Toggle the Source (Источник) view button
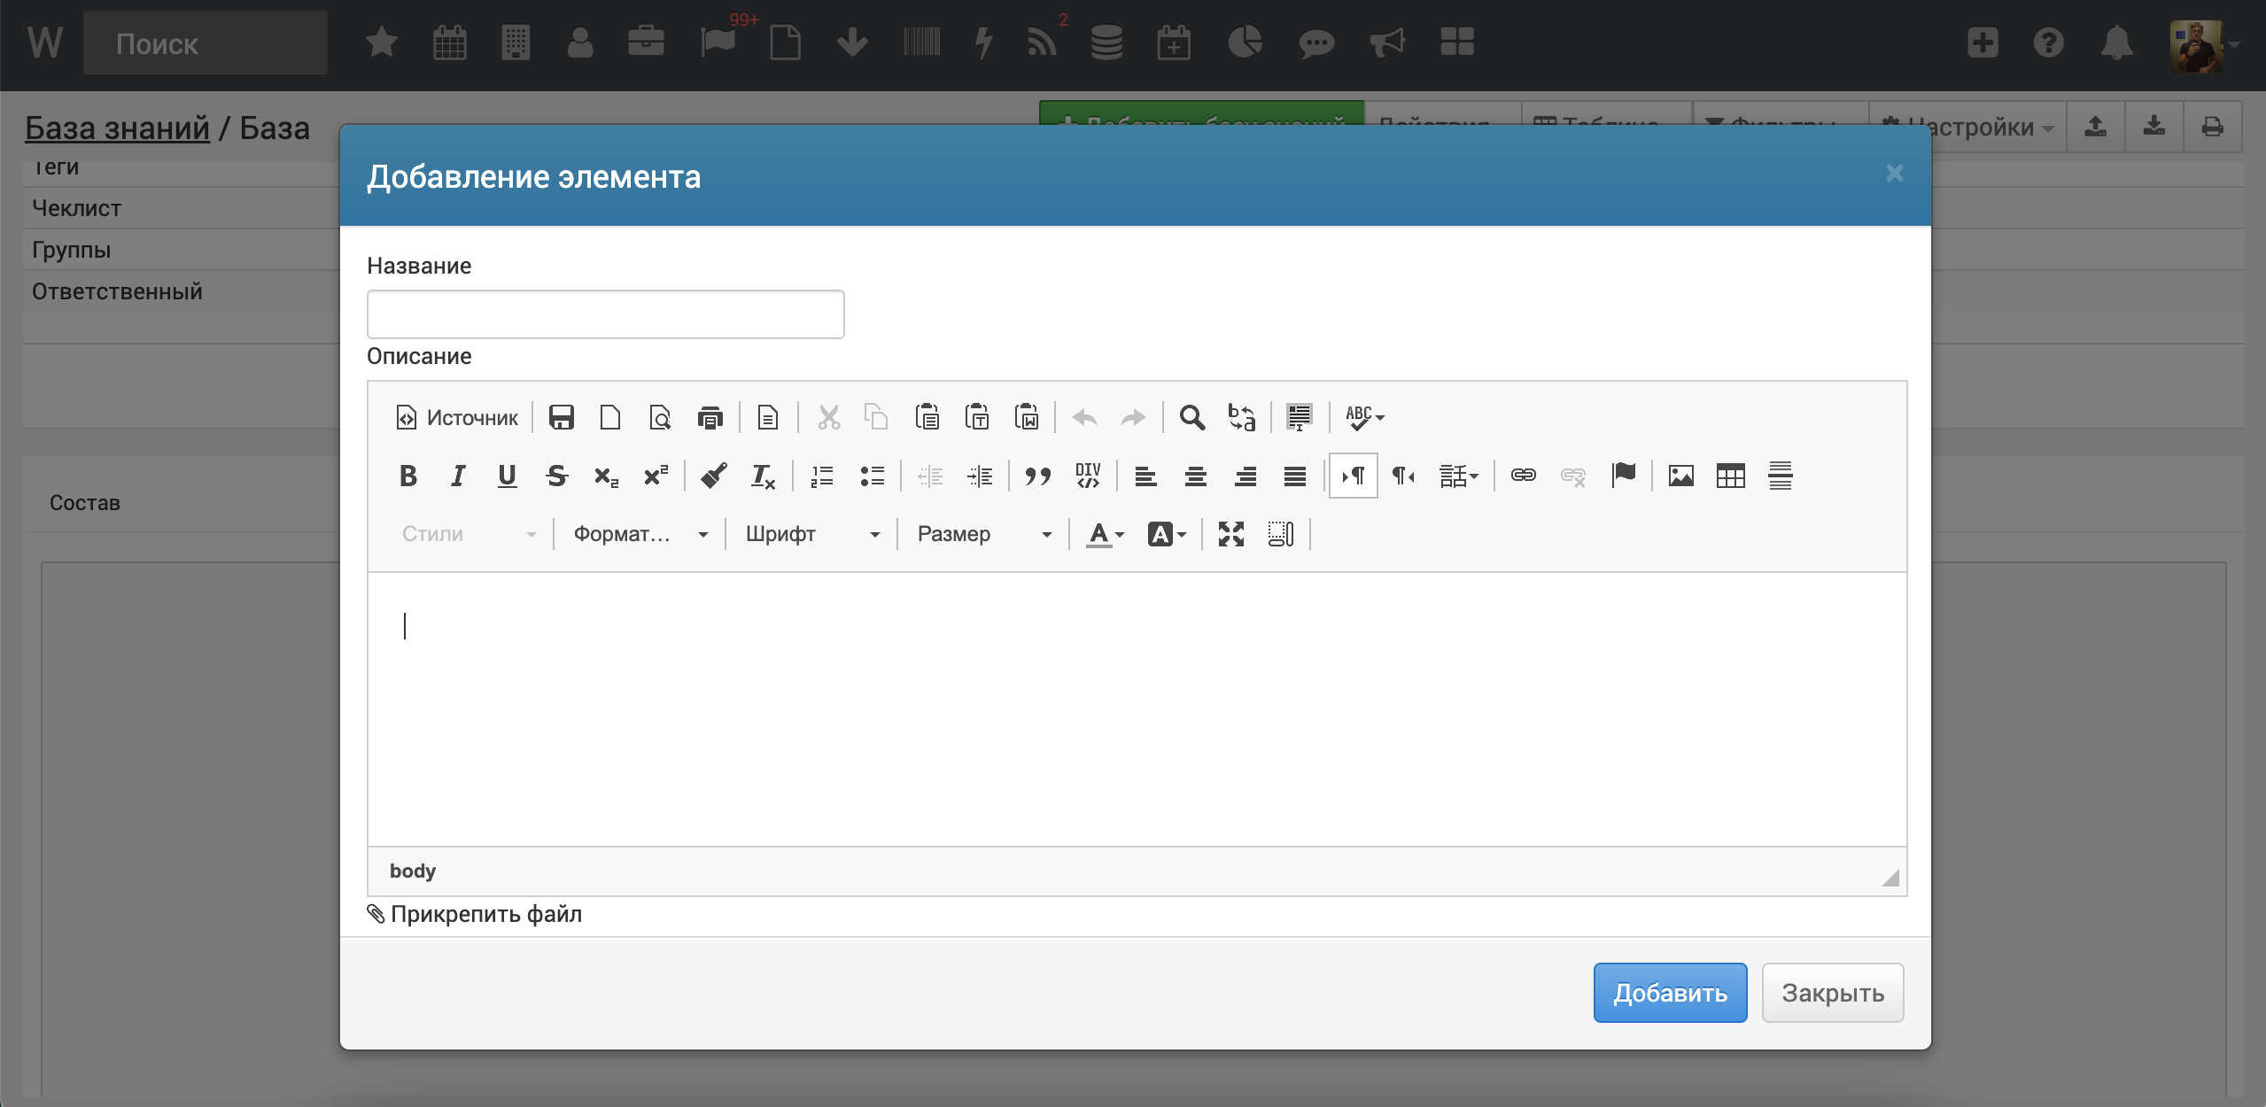 [x=457, y=417]
